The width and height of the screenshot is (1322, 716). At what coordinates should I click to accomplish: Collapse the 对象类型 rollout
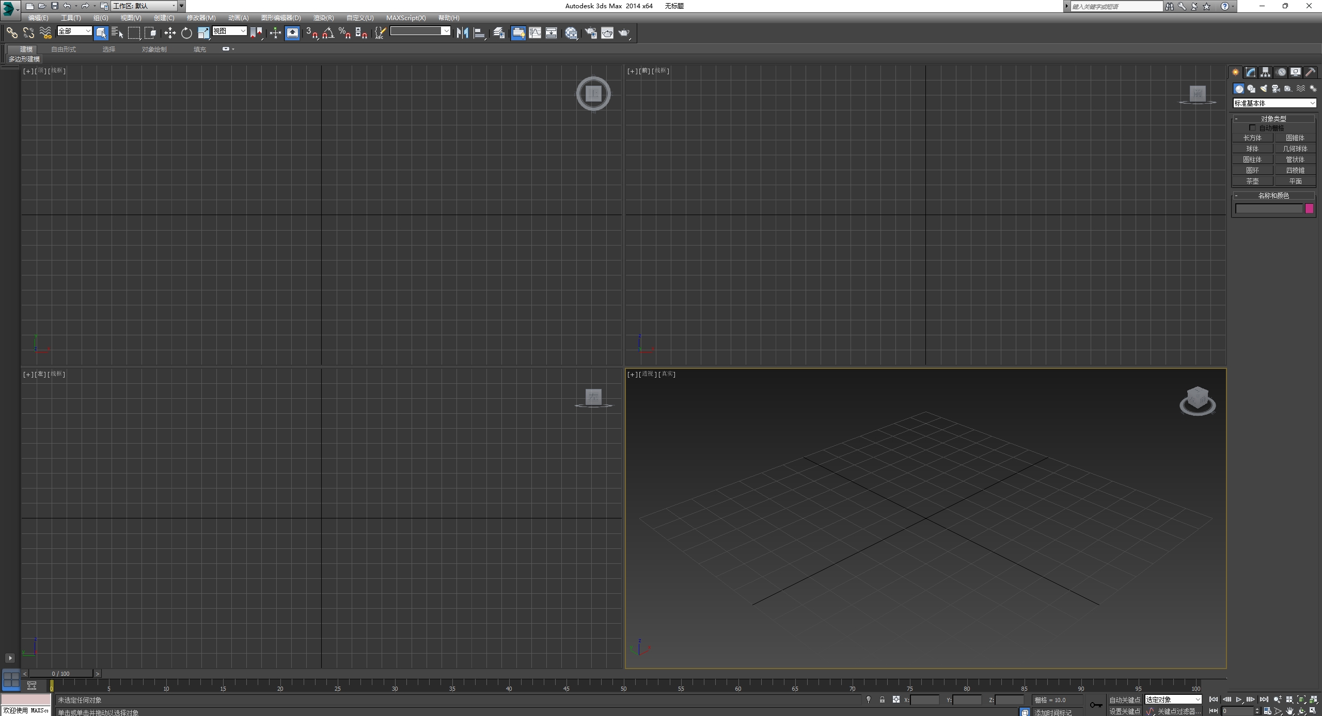click(x=1273, y=119)
